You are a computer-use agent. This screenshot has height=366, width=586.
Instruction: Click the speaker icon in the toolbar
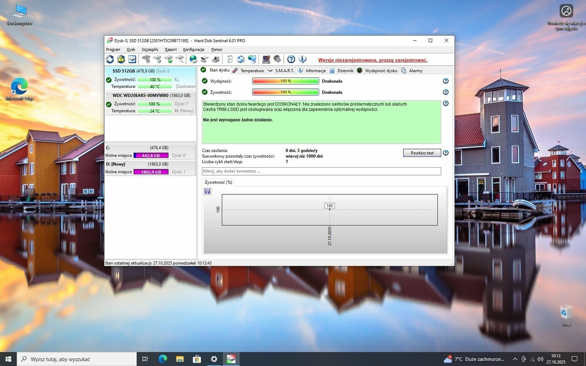[277, 59]
